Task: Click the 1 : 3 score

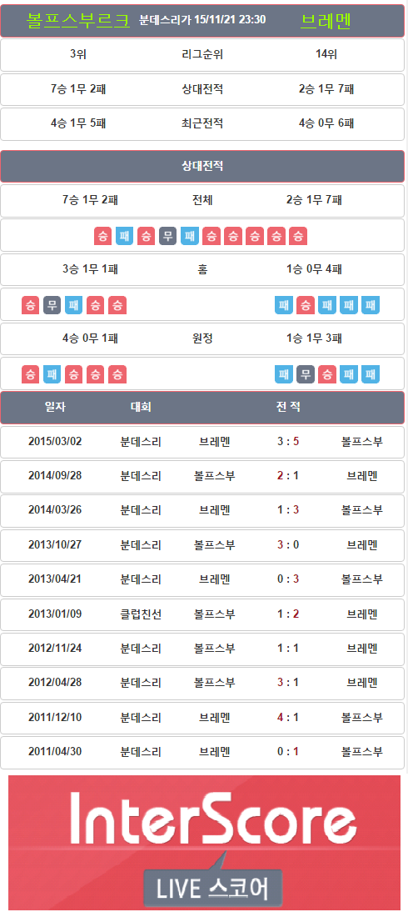Action: 288,510
